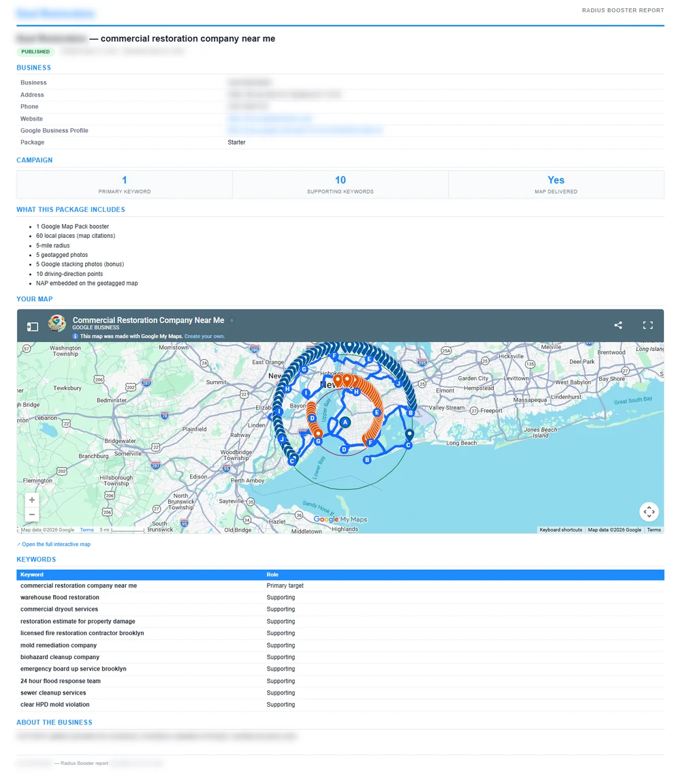Screen dimensions: 681x779
Task: Select orange pin above lower-left G marker
Action: click(x=318, y=433)
